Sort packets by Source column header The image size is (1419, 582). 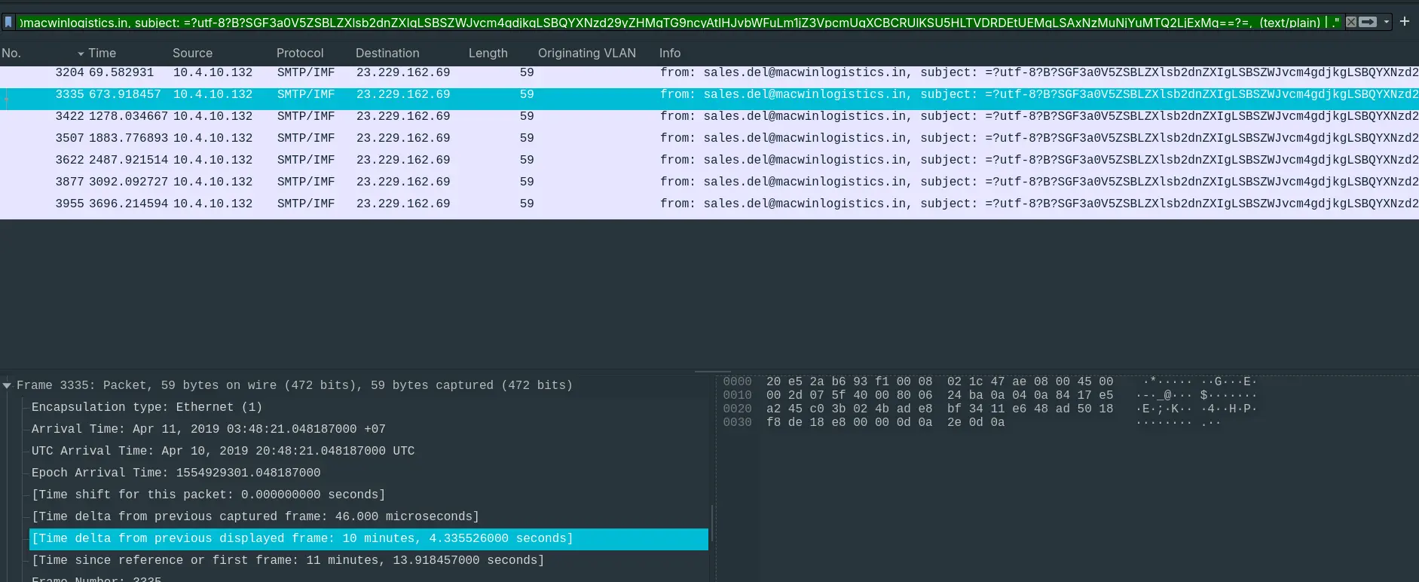(x=192, y=53)
